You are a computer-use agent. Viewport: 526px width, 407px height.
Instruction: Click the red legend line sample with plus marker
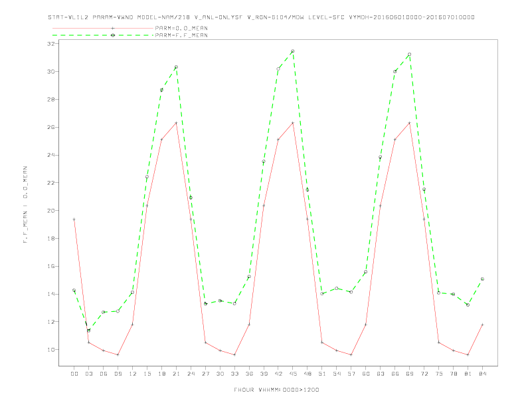pos(103,28)
